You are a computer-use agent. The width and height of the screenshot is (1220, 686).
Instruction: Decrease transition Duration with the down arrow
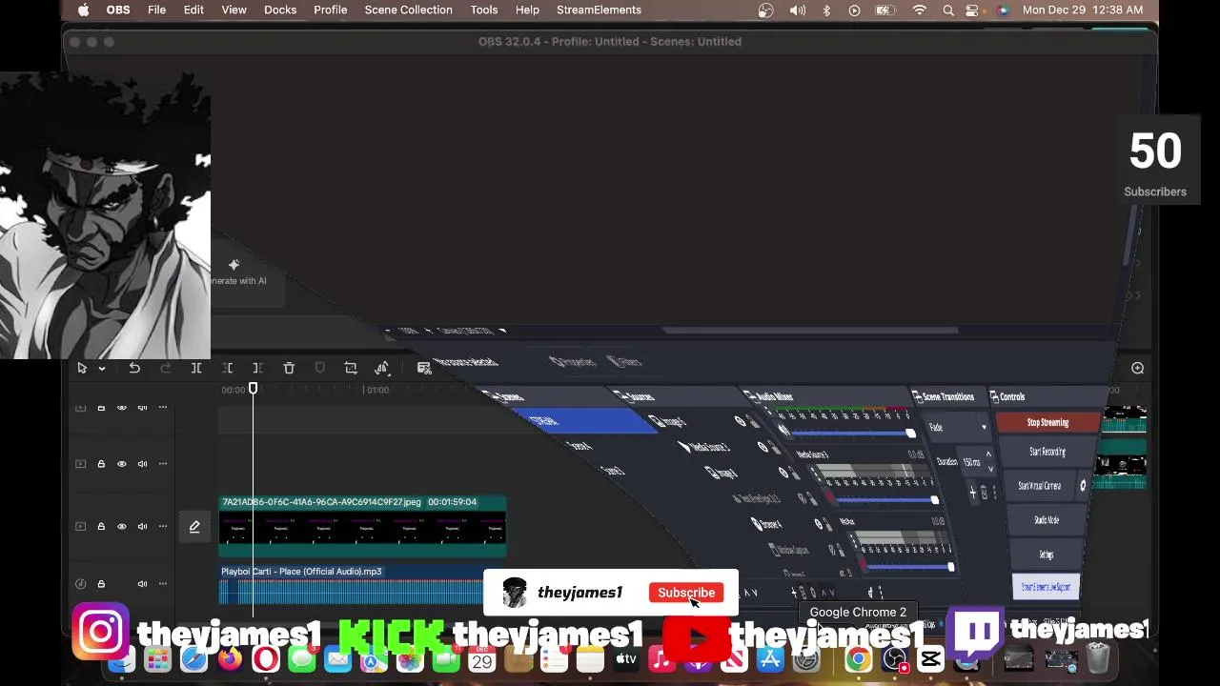[989, 469]
